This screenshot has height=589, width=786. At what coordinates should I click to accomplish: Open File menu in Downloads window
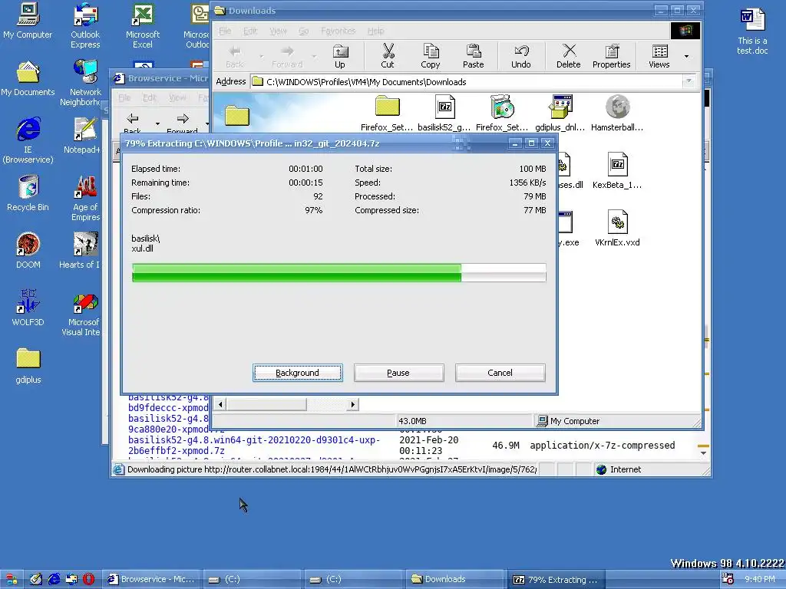coord(225,31)
